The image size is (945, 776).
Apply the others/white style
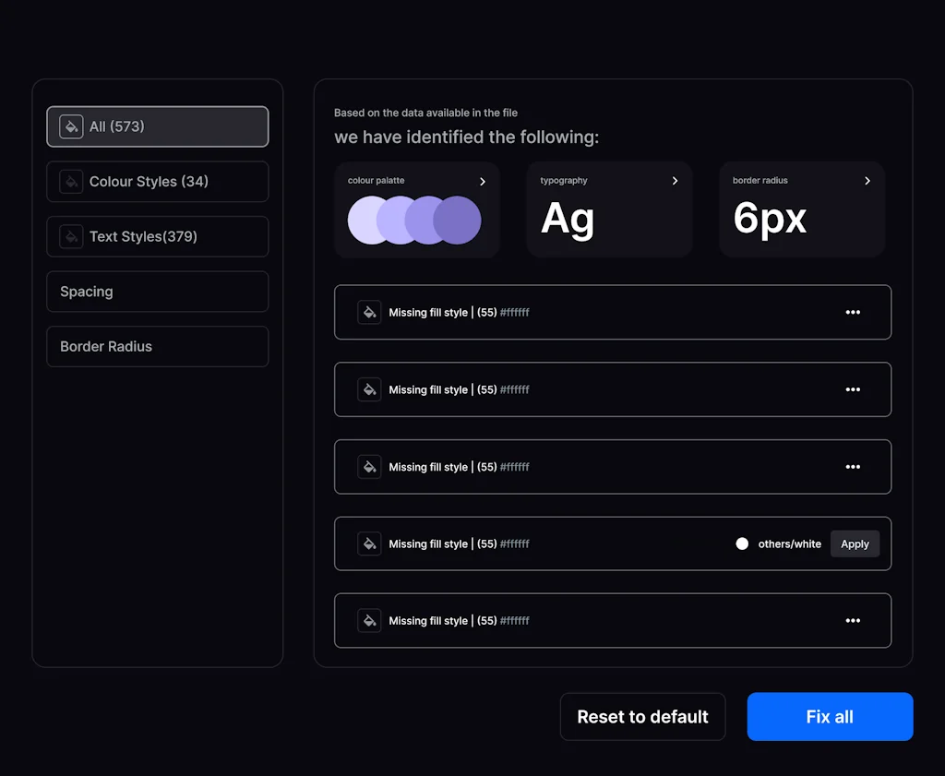pyautogui.click(x=855, y=543)
